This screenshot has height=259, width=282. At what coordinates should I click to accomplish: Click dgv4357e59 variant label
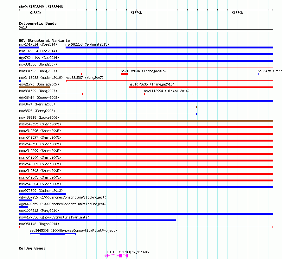pyautogui.click(x=63, y=197)
